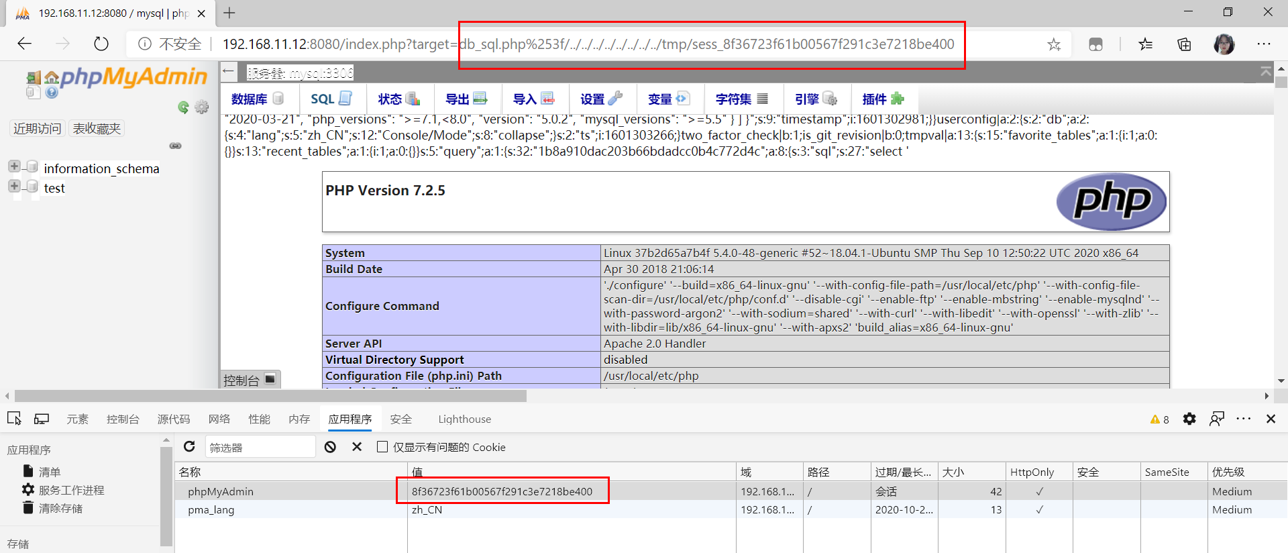Viewport: 1288px width, 553px height.
Task: Select the test database
Action: (x=54, y=189)
